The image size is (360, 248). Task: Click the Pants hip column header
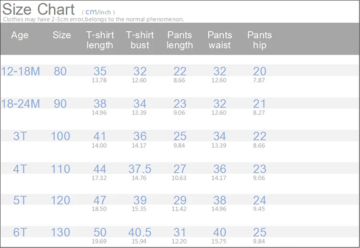point(259,40)
